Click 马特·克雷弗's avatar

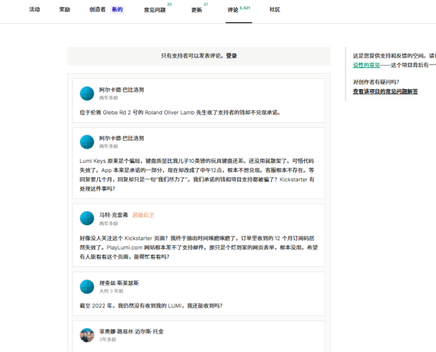click(87, 218)
